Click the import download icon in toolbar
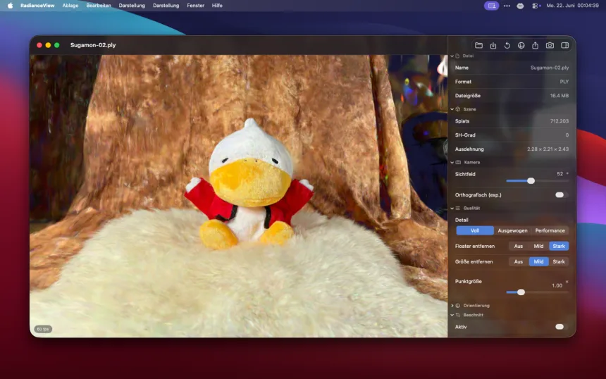606x379 pixels. tap(493, 45)
